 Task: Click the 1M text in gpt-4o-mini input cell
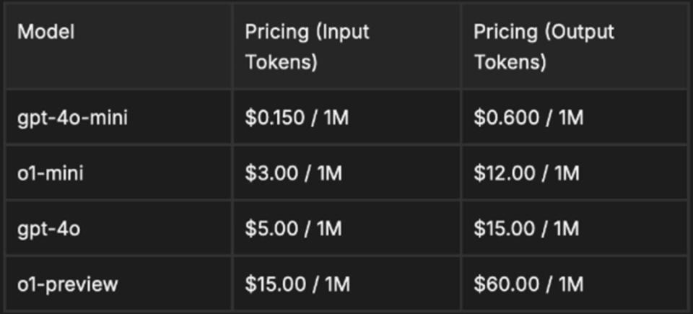(x=336, y=118)
